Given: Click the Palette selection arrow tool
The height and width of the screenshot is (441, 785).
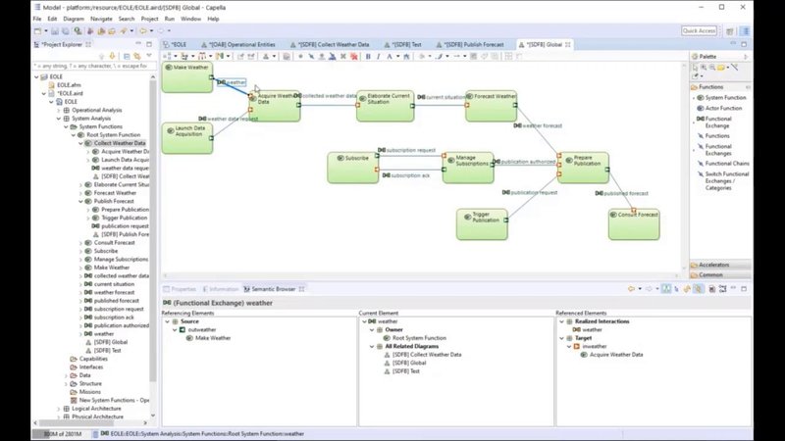Looking at the screenshot, I should (696, 67).
